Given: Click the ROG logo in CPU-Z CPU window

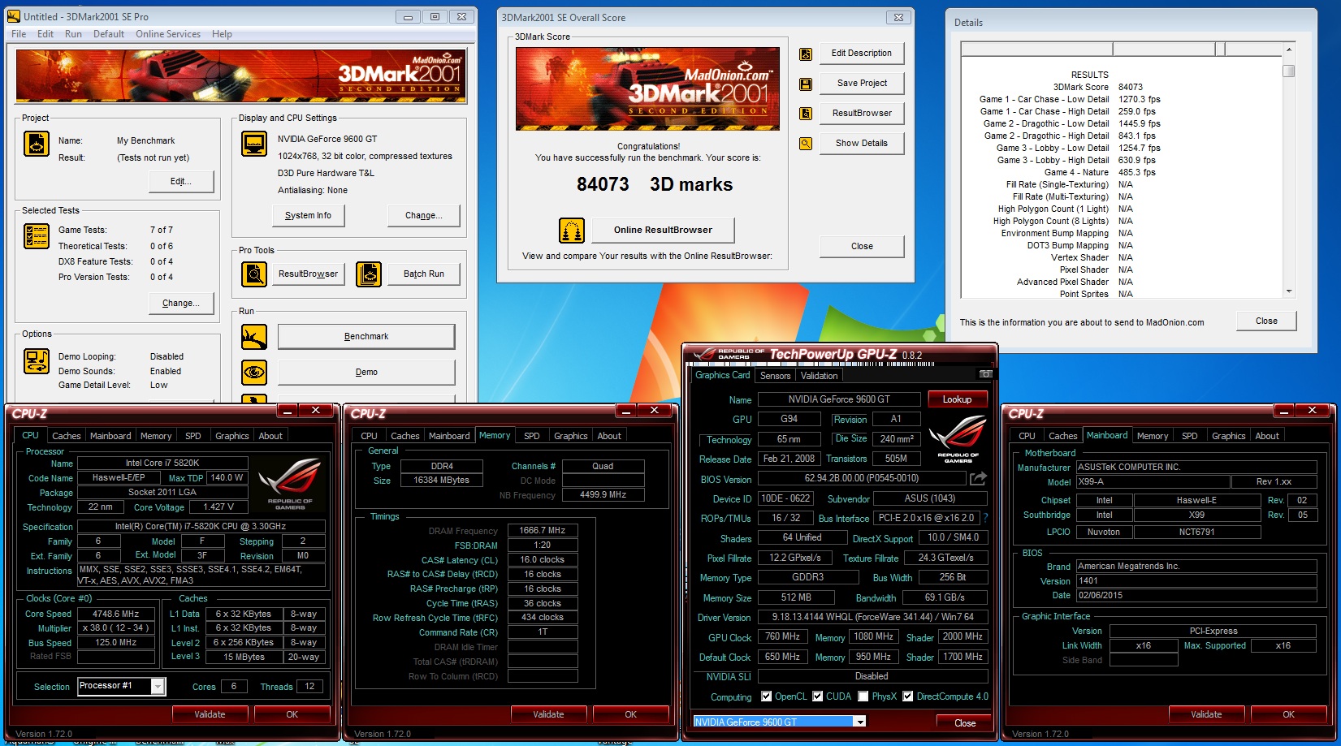Looking at the screenshot, I should point(290,484).
